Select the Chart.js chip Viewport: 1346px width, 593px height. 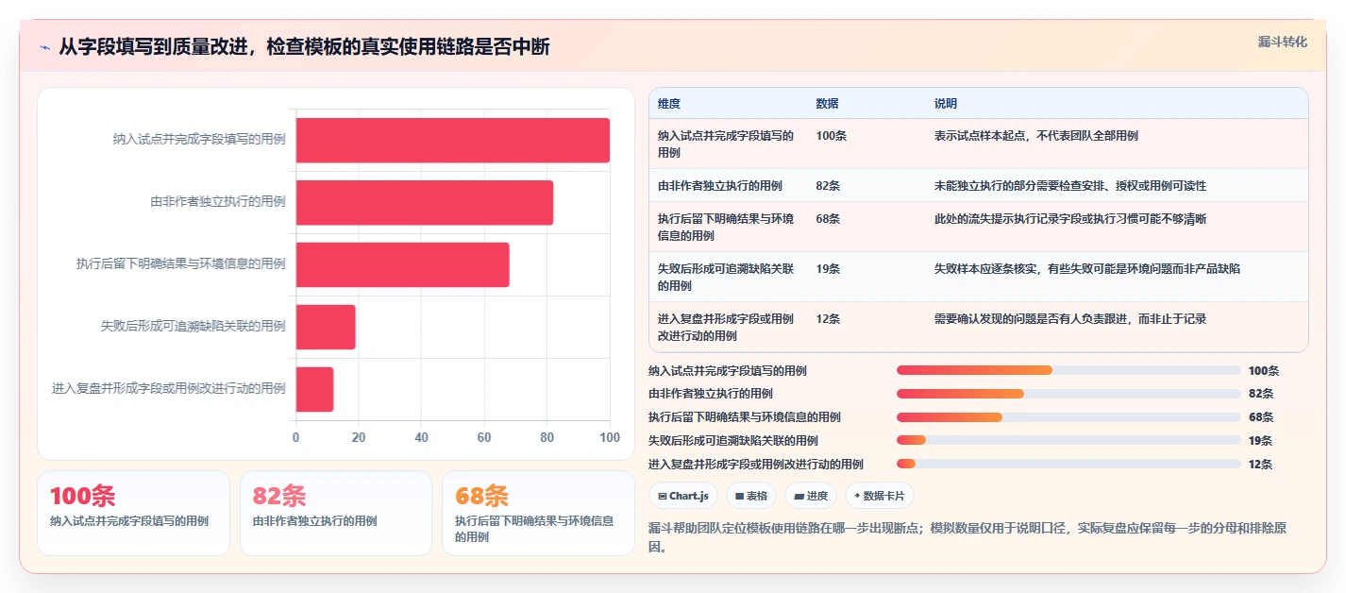[683, 496]
